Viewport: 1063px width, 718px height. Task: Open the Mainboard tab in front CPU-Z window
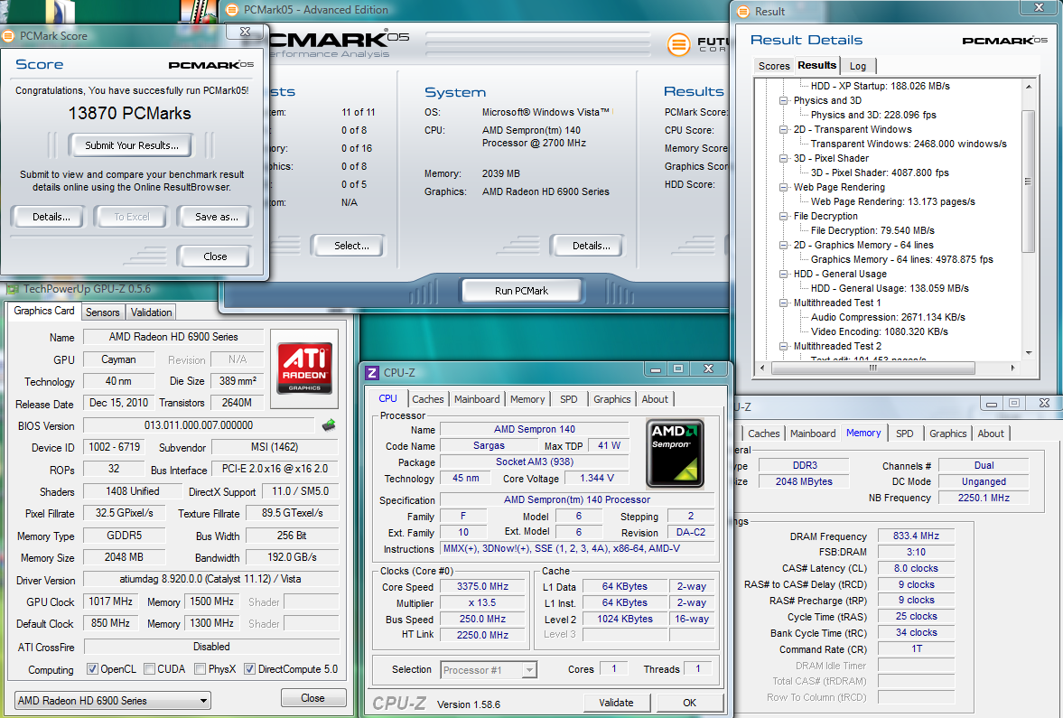point(477,399)
